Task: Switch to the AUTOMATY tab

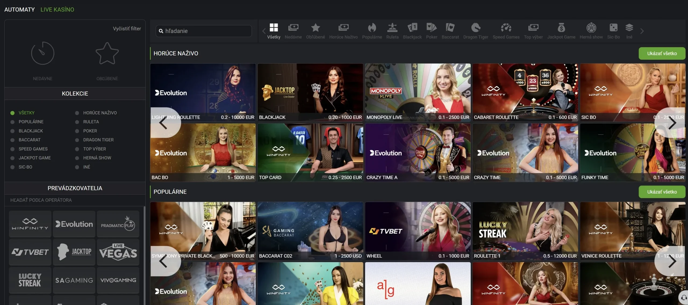Action: (x=20, y=10)
